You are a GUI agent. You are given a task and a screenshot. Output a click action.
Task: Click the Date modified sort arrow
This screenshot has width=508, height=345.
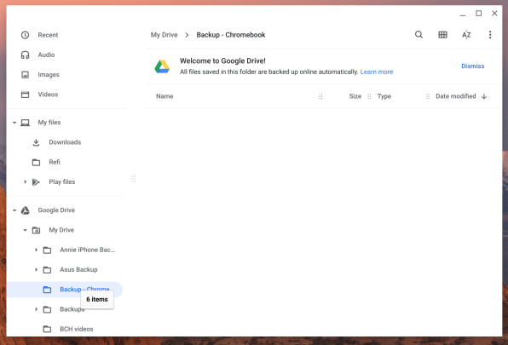pos(484,96)
